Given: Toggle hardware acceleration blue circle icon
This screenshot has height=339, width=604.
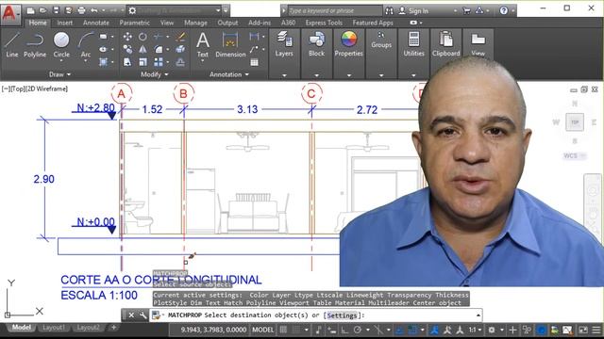Looking at the screenshot, I should tap(541, 330).
